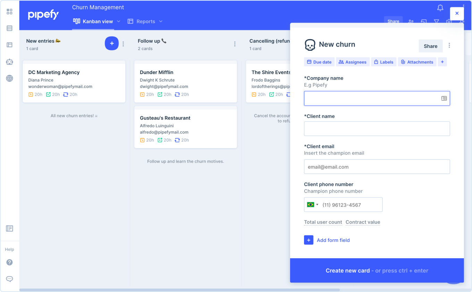Open the notifications bell icon

(440, 7)
